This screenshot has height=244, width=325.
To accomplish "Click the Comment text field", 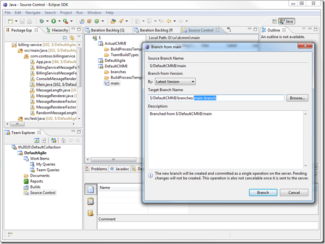I will coord(208,225).
